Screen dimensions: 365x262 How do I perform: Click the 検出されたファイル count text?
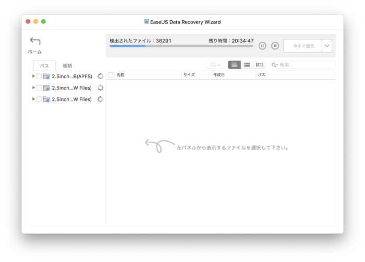pyautogui.click(x=140, y=41)
